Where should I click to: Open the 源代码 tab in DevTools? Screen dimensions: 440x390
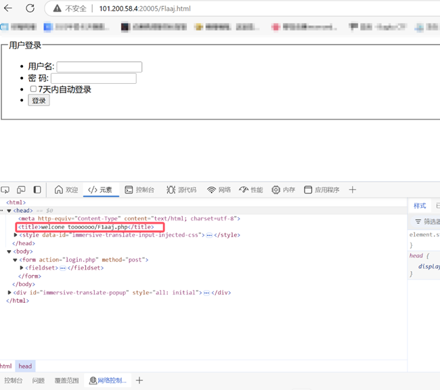tap(181, 190)
